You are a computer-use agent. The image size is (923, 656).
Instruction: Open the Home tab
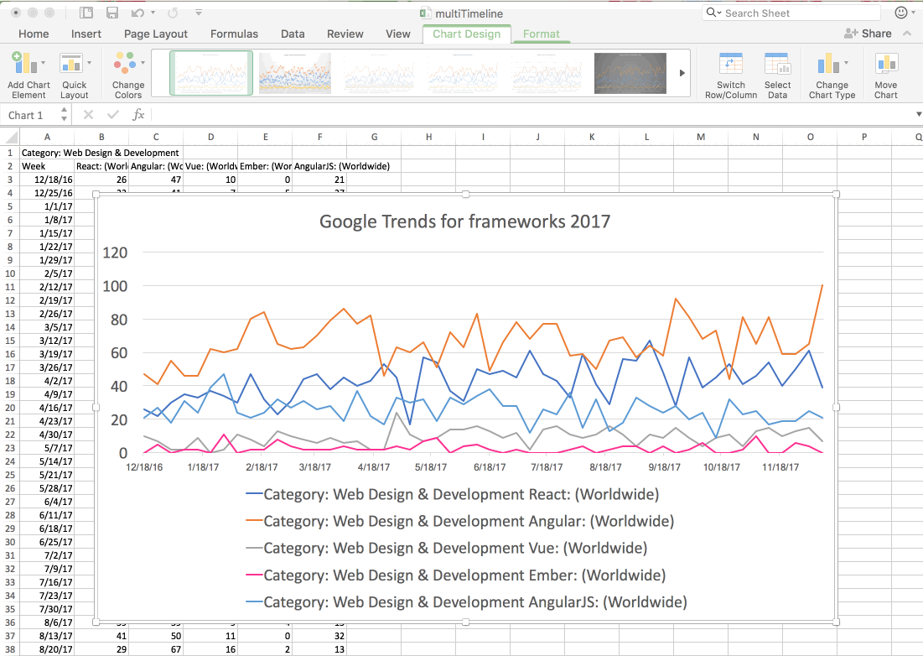click(34, 34)
